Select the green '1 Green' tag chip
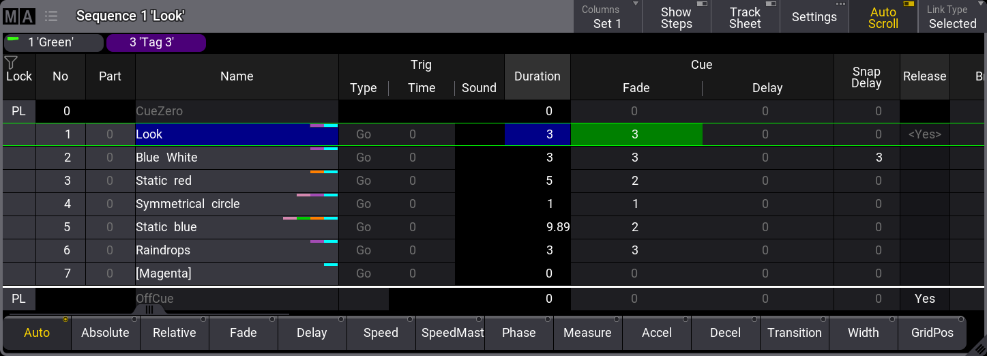Viewport: 987px width, 356px height. pyautogui.click(x=54, y=42)
